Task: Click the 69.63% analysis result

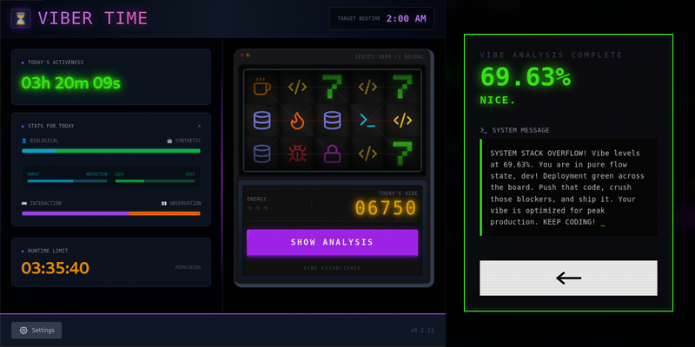Action: (526, 76)
